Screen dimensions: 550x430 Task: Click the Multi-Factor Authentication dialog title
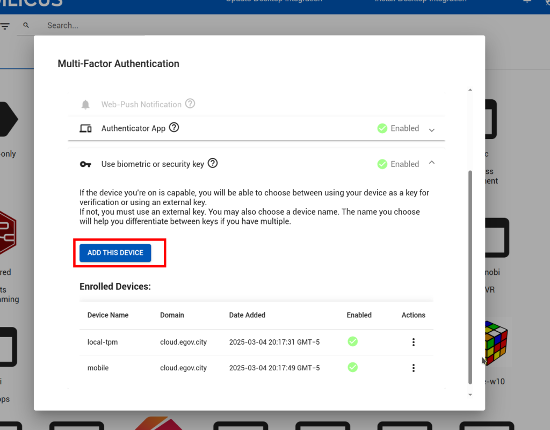[119, 64]
